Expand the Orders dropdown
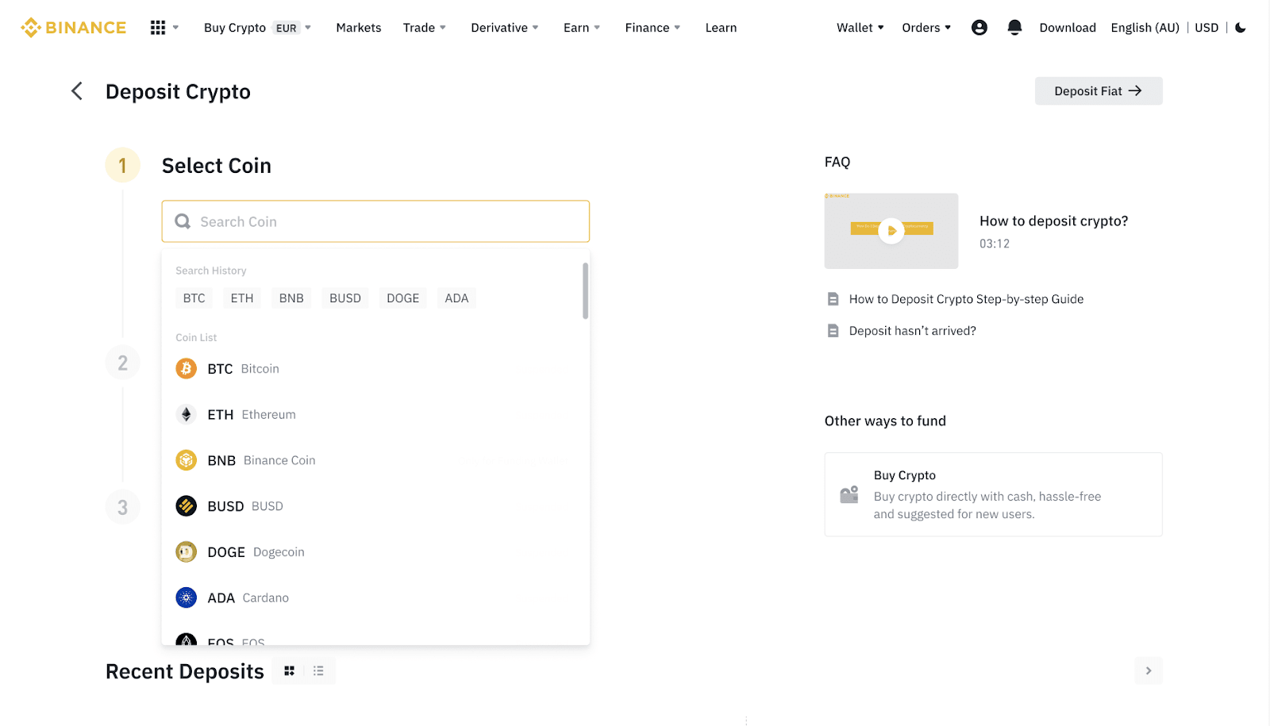The image size is (1270, 726). point(926,28)
